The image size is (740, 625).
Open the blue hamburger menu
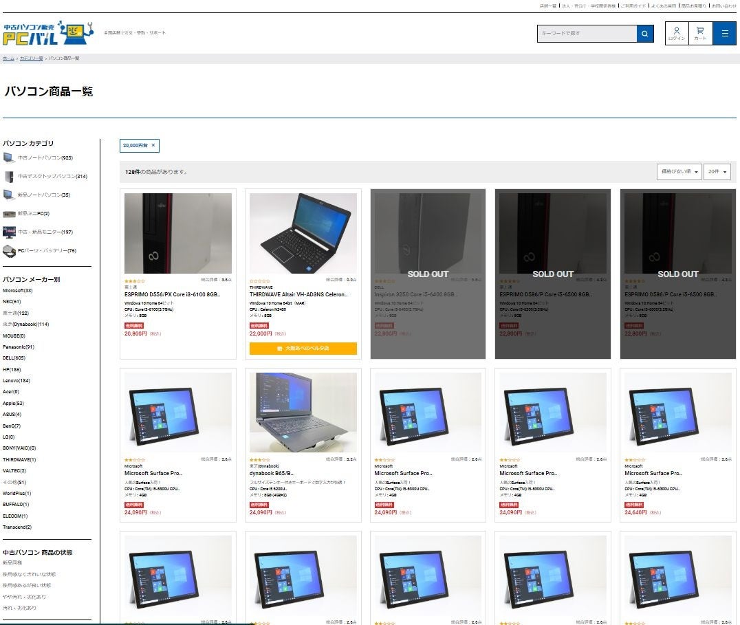(725, 34)
